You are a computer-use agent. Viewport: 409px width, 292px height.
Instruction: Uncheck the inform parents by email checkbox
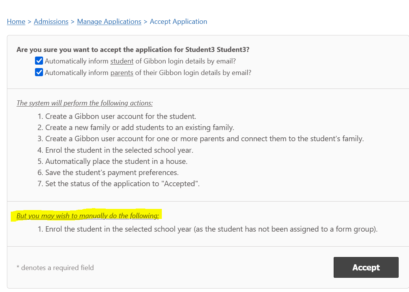coord(39,72)
